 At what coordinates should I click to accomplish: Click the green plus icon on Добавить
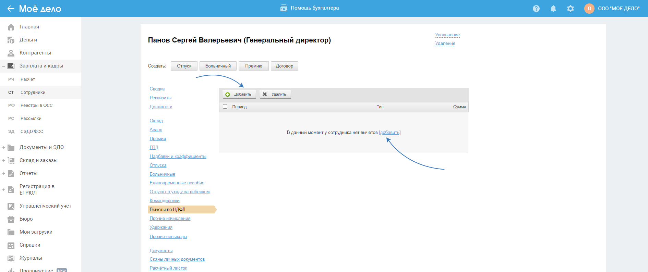[228, 95]
